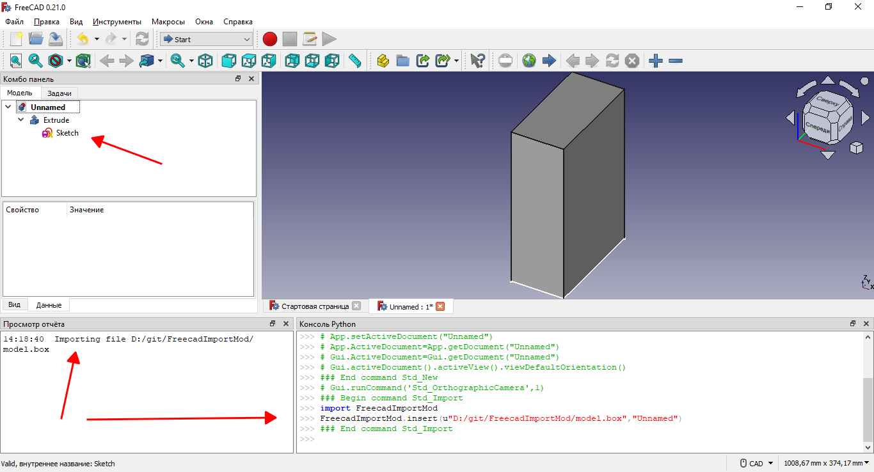
Task: Click the yellow undo arrow
Action: pyautogui.click(x=83, y=39)
